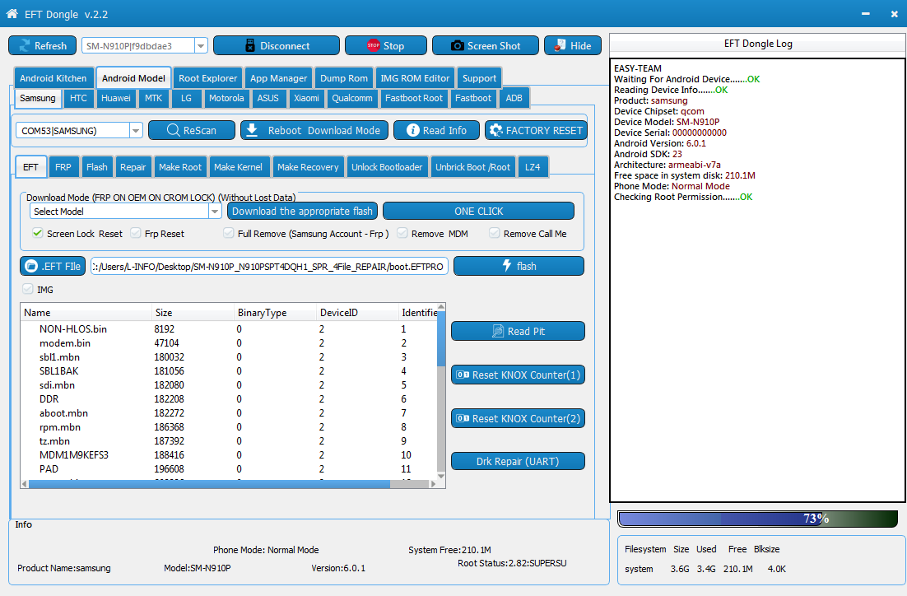Click Drk Repair (UART) button
Viewport: 907px width, 596px height.
[518, 461]
